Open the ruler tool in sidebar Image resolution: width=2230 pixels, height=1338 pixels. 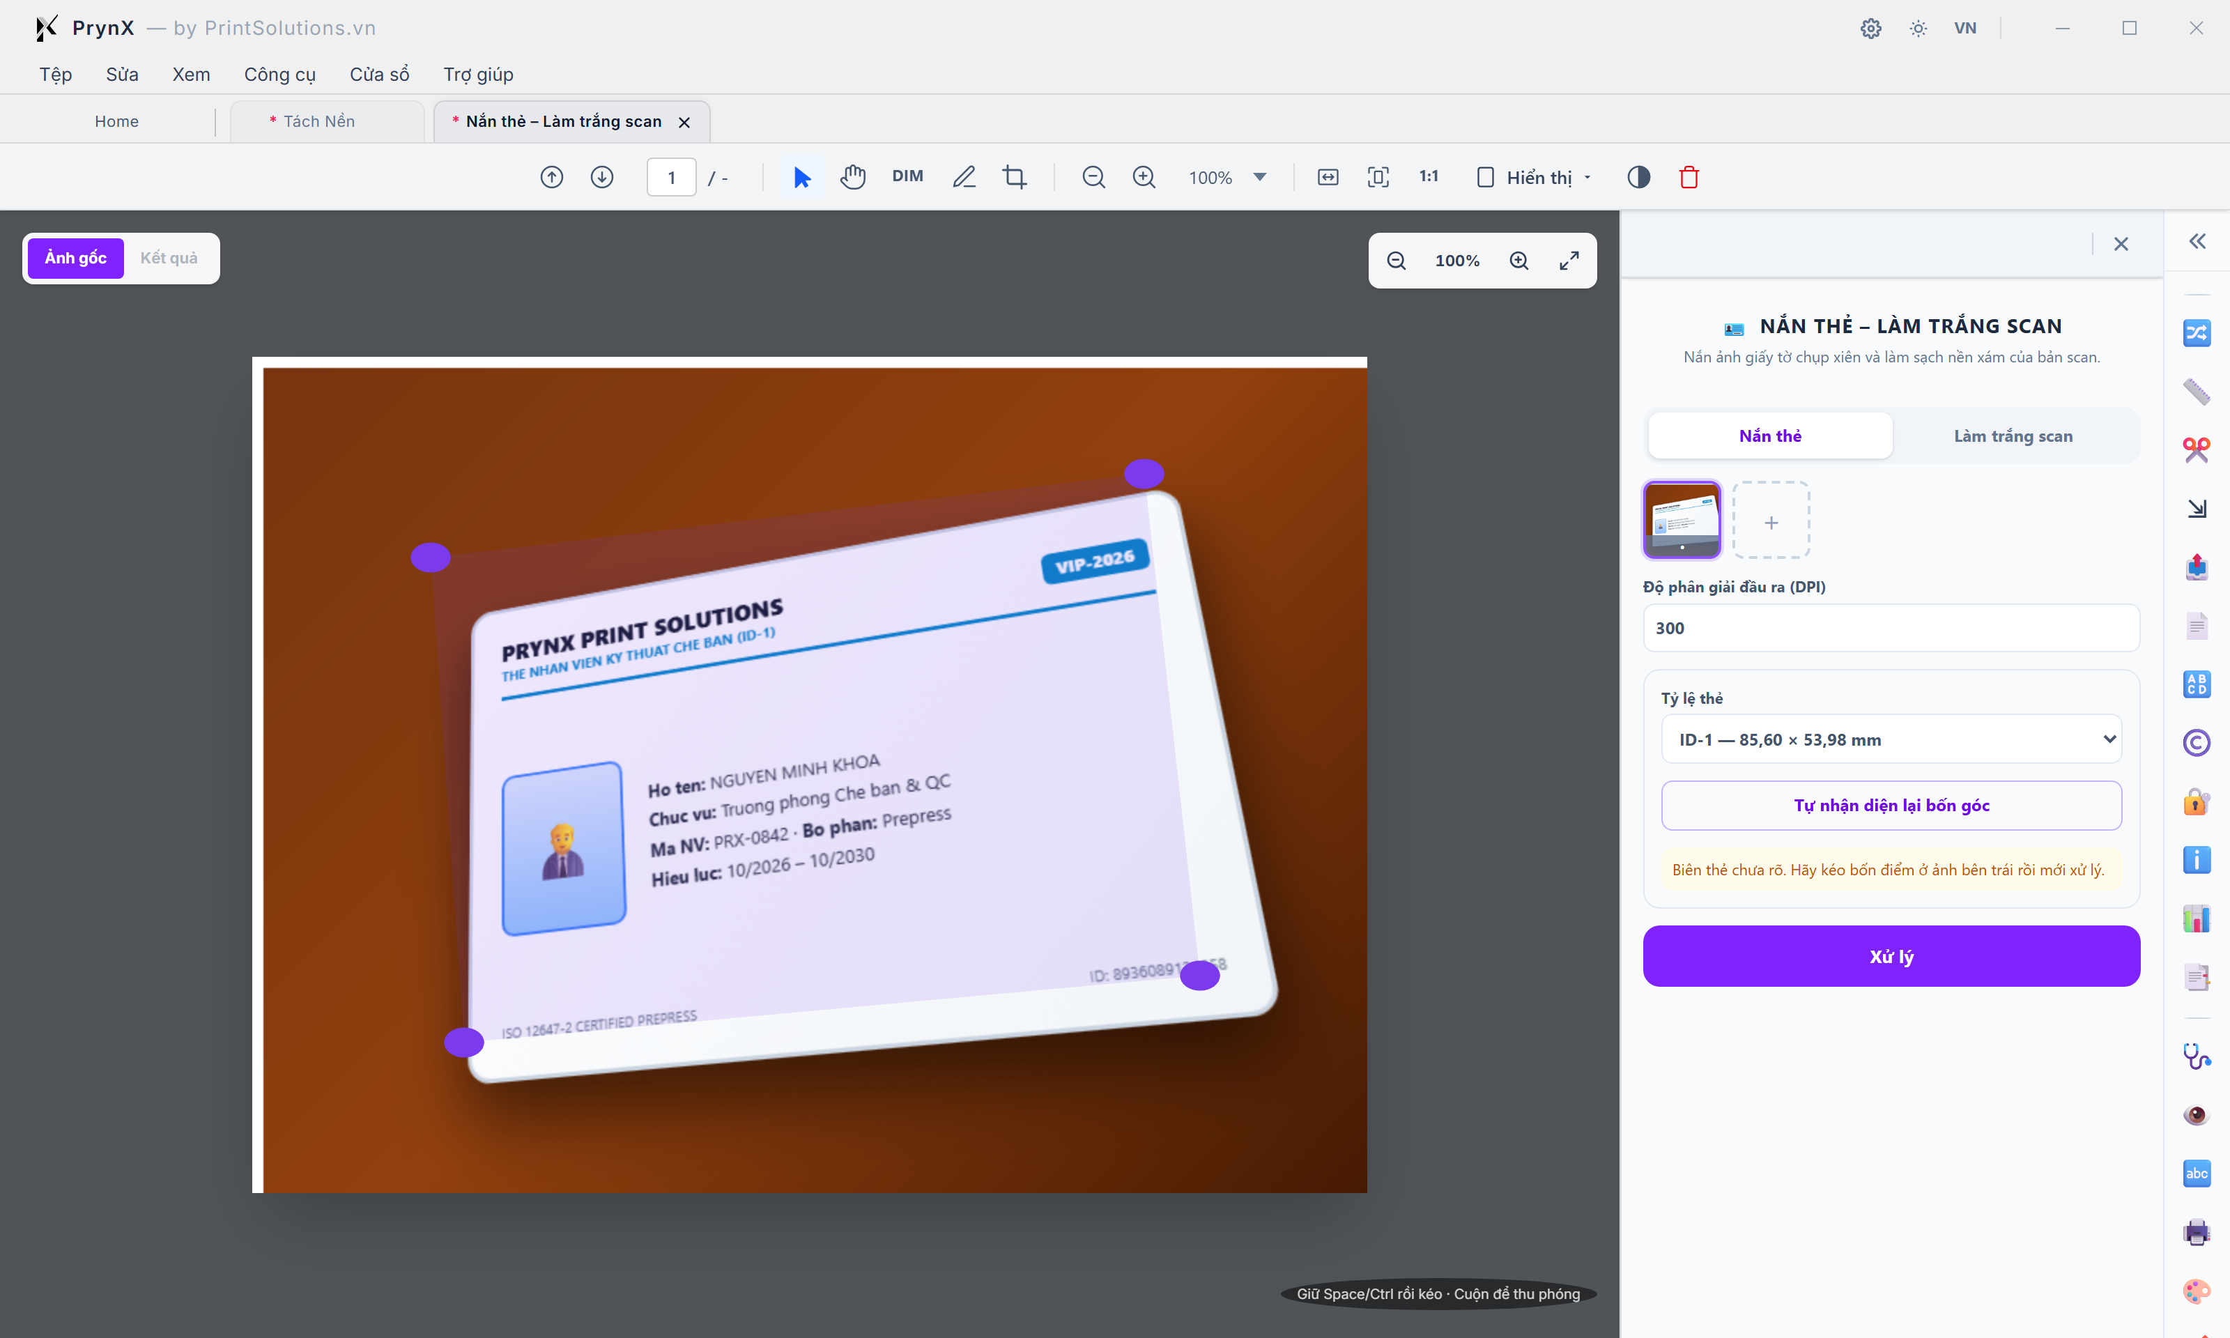(x=2197, y=392)
